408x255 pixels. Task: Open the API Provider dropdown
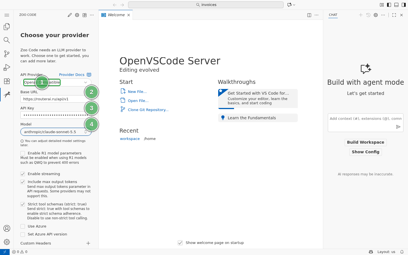click(56, 82)
